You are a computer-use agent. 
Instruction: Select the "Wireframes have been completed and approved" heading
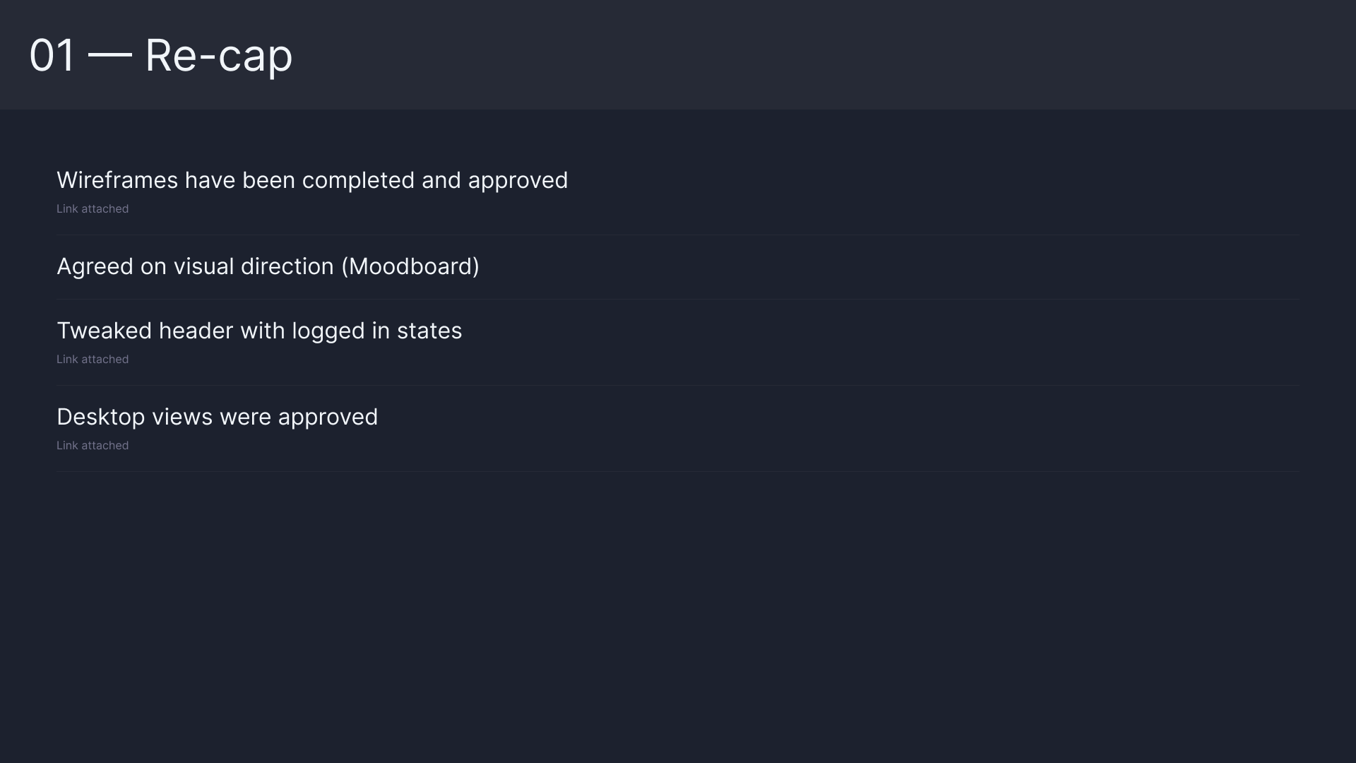click(x=311, y=180)
